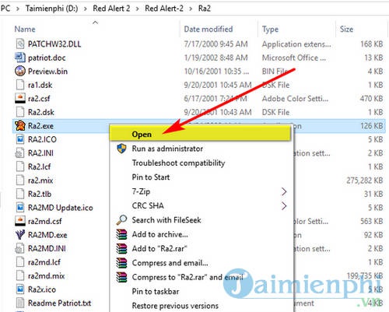Select the patriot.doc Word document icon

pos(20,58)
